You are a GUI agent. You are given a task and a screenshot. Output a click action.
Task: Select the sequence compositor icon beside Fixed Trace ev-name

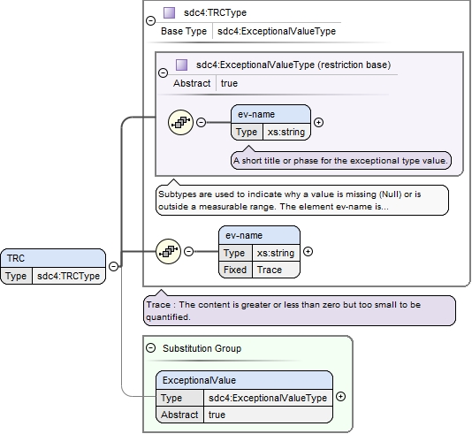[168, 251]
